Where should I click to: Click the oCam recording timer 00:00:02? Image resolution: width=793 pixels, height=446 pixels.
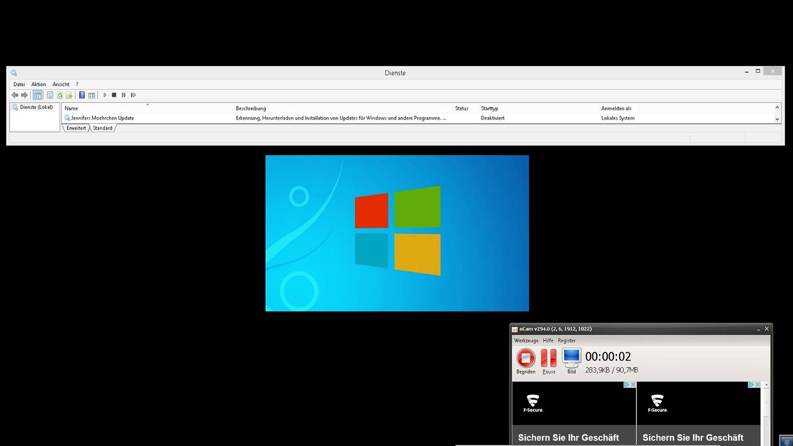608,357
